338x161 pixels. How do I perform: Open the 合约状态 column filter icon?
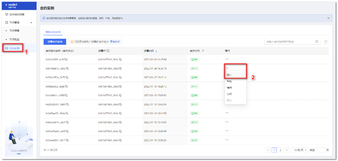203,51
